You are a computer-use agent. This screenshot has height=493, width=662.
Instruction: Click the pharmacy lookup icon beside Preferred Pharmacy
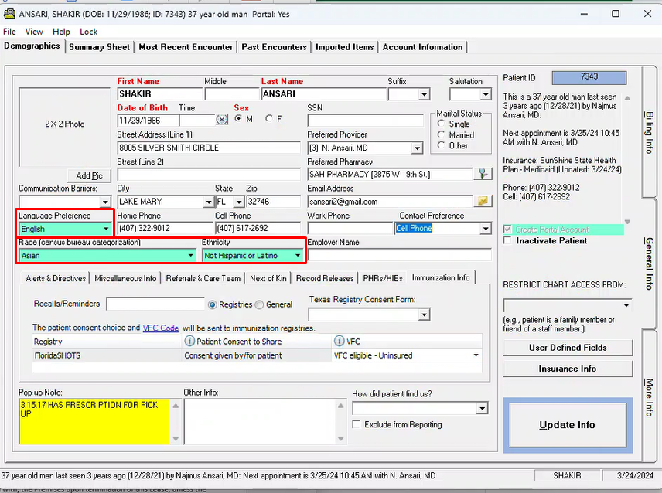(x=484, y=175)
